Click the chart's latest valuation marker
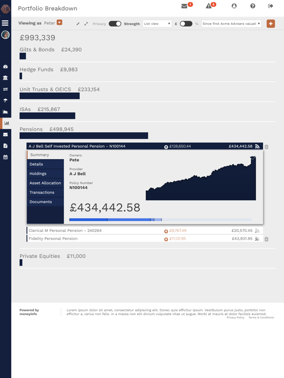 coord(252,157)
